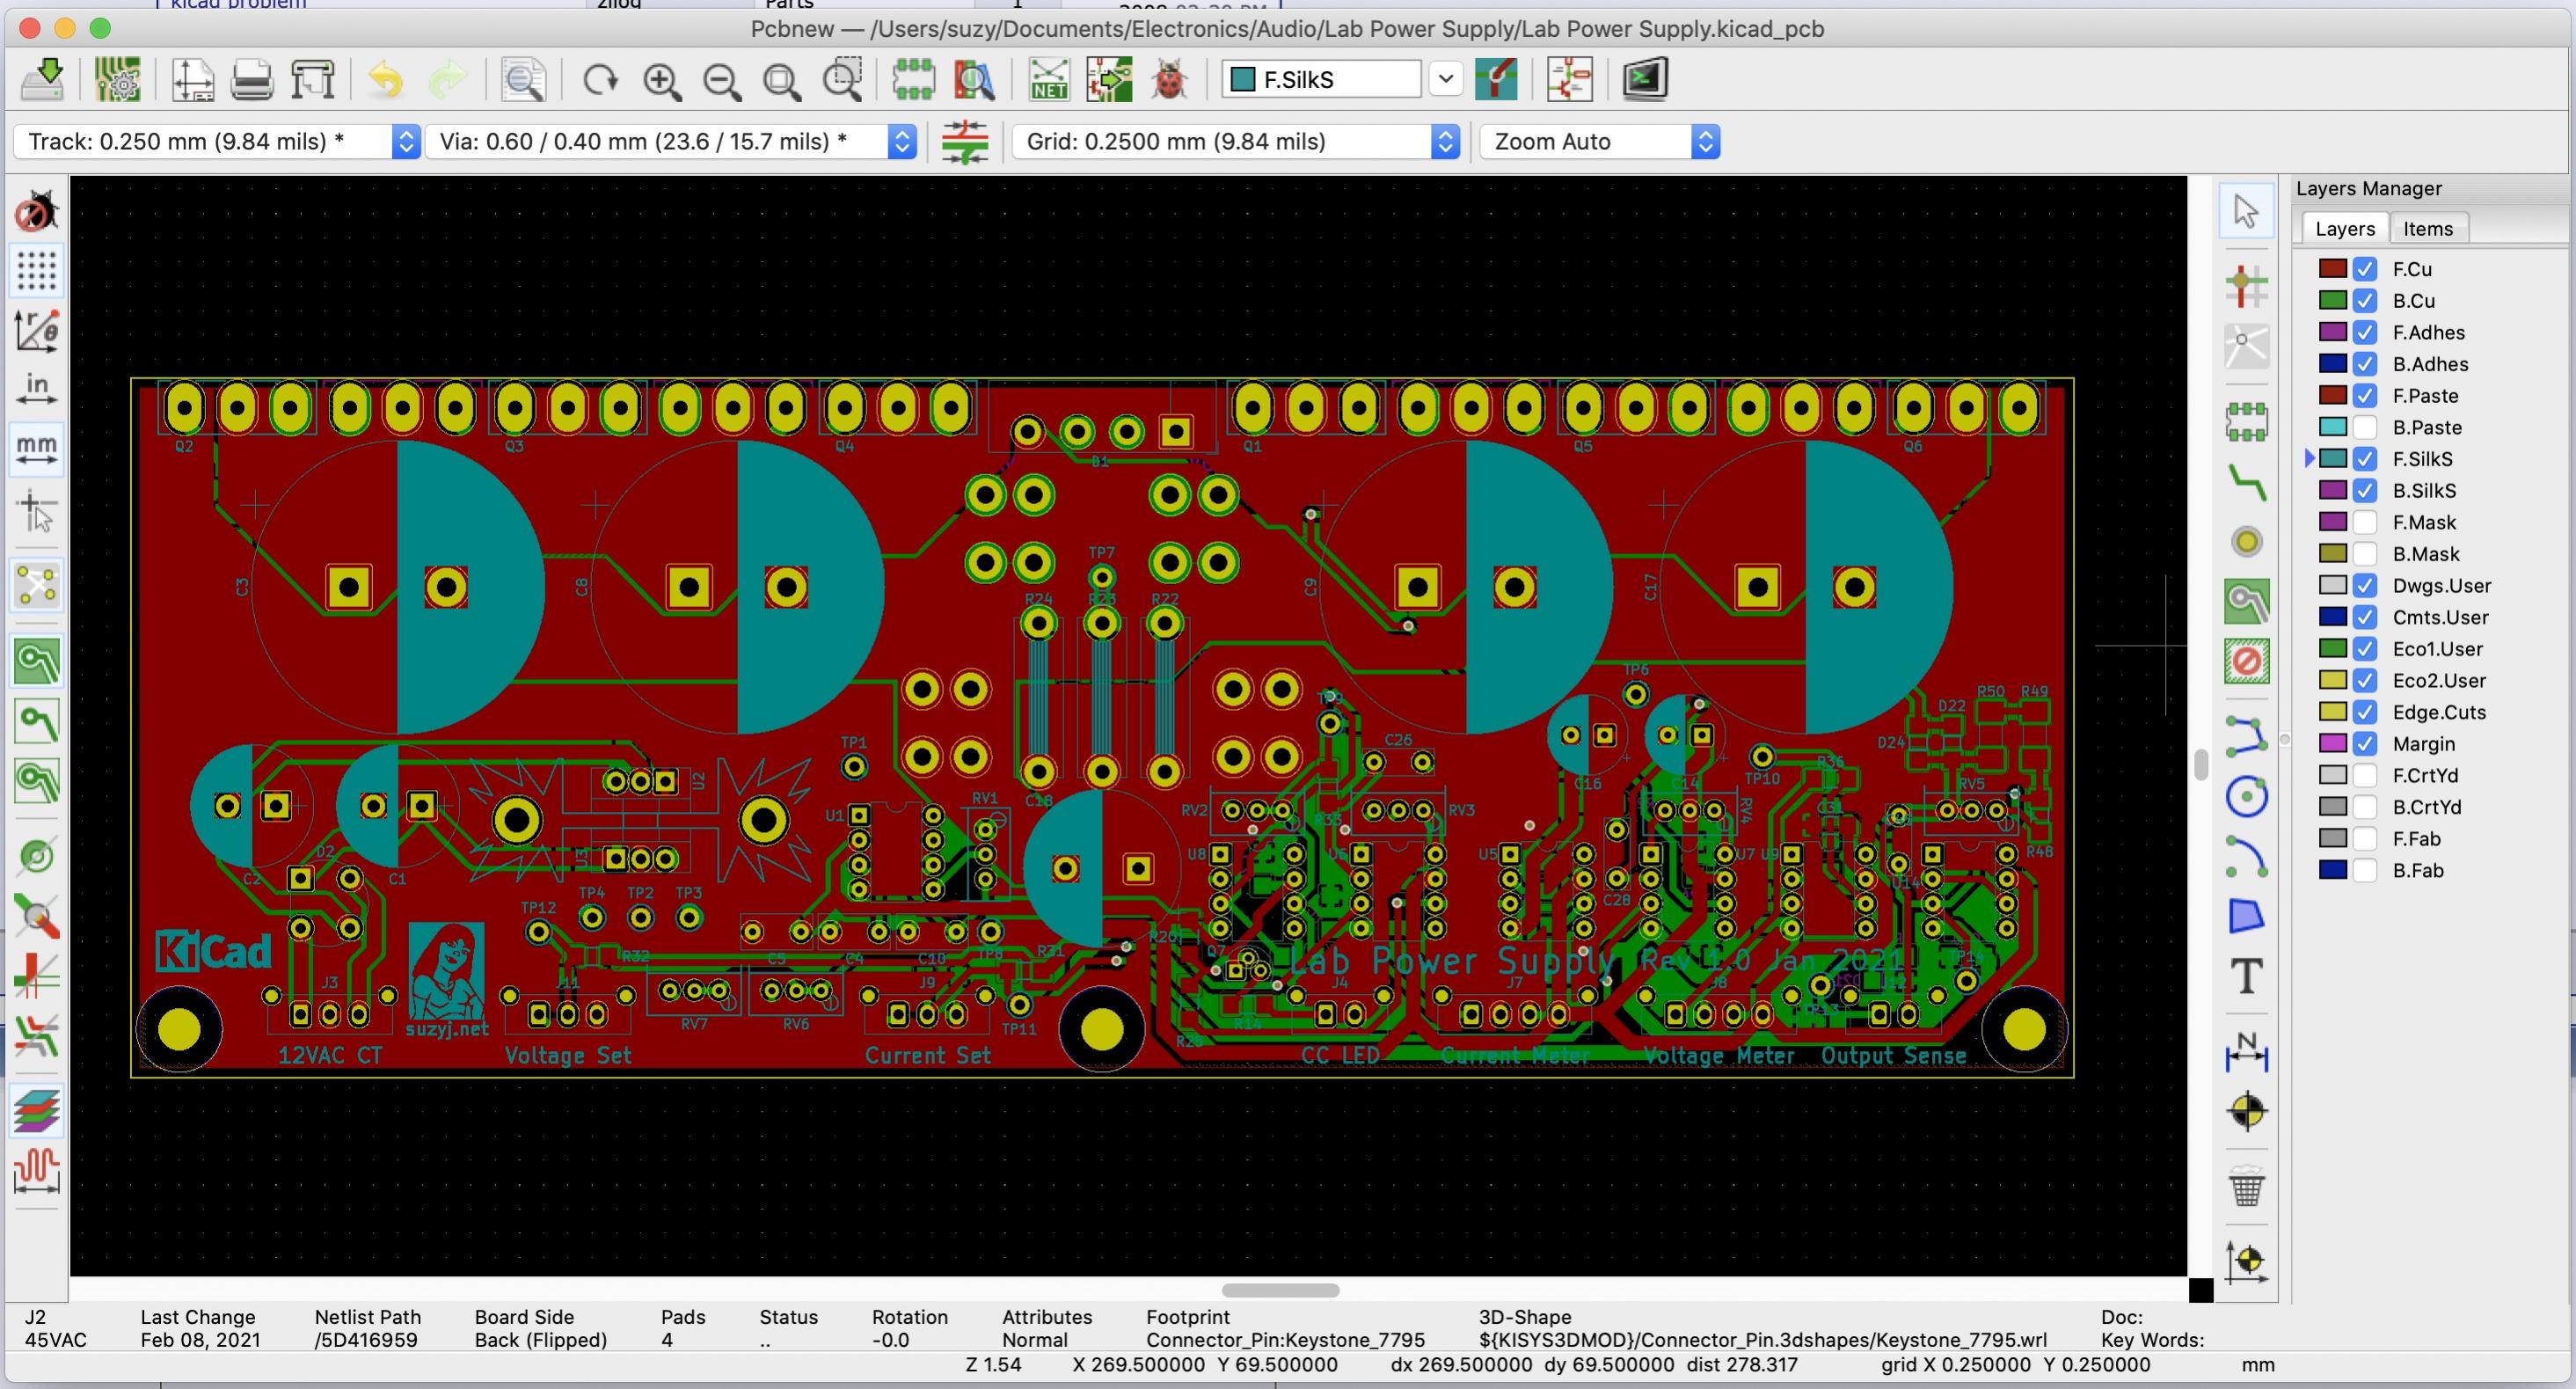
Task: Switch to the Items tab
Action: coord(2428,228)
